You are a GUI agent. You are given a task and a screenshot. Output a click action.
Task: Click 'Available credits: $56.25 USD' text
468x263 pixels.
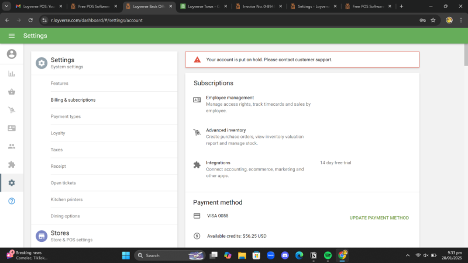pos(237,236)
